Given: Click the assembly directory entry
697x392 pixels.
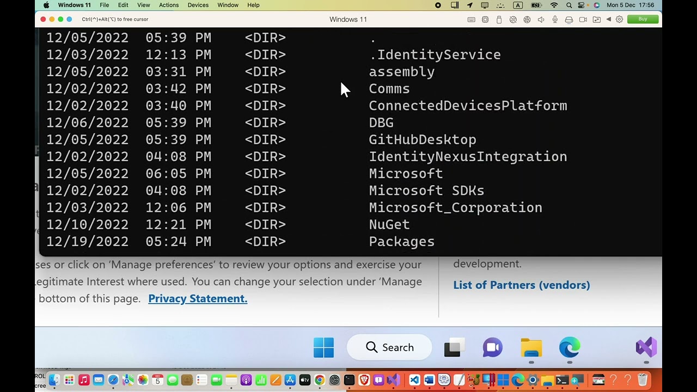Looking at the screenshot, I should point(401,72).
